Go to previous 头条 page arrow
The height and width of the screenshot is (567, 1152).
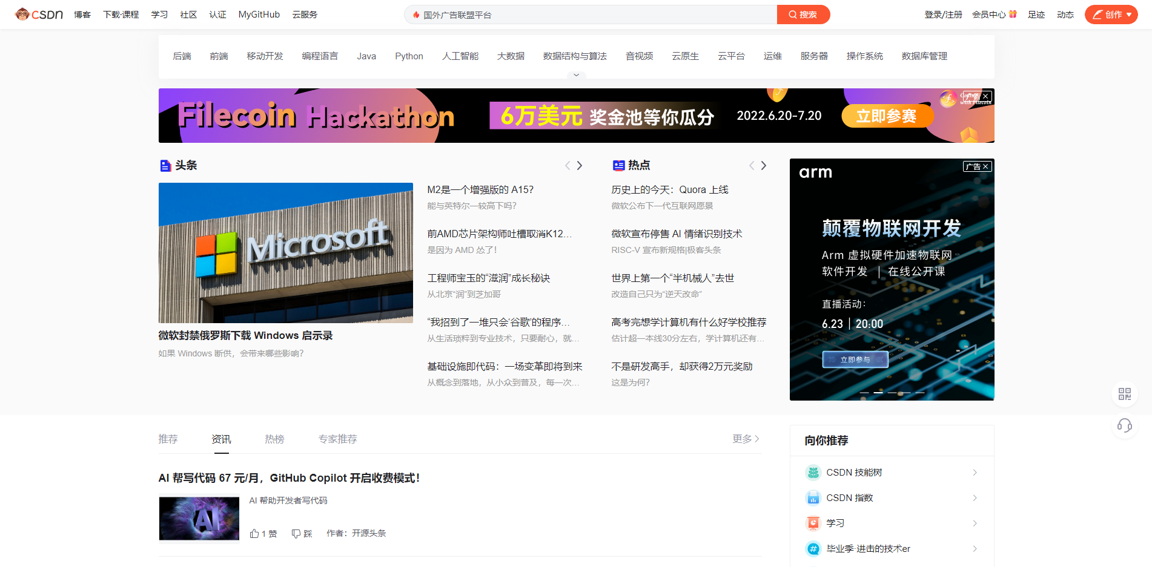coord(568,165)
